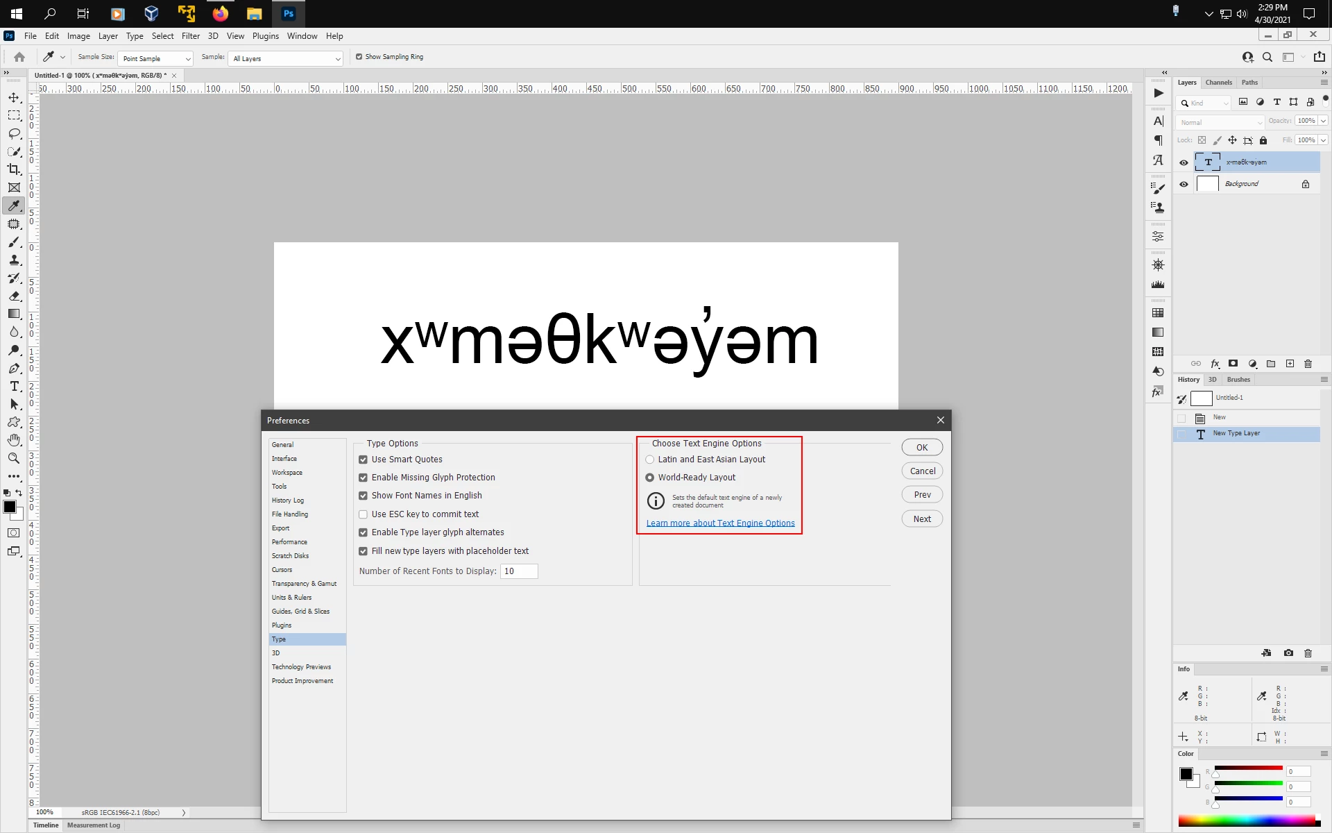The image size is (1332, 833).
Task: Hide the Background layer visibility eye
Action: [1184, 184]
